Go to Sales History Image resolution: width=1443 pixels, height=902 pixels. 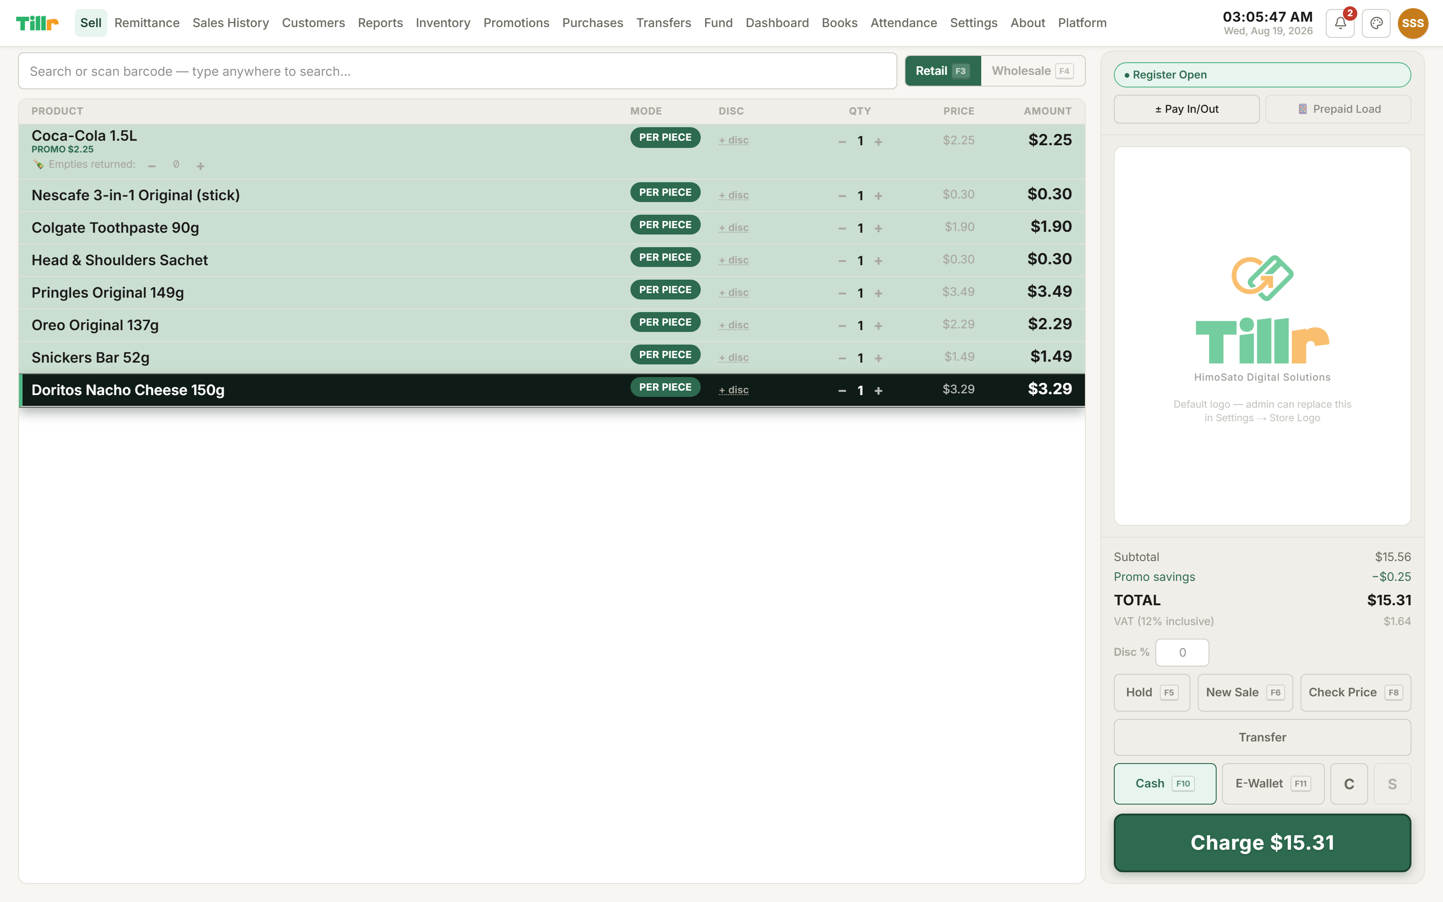[x=230, y=23]
